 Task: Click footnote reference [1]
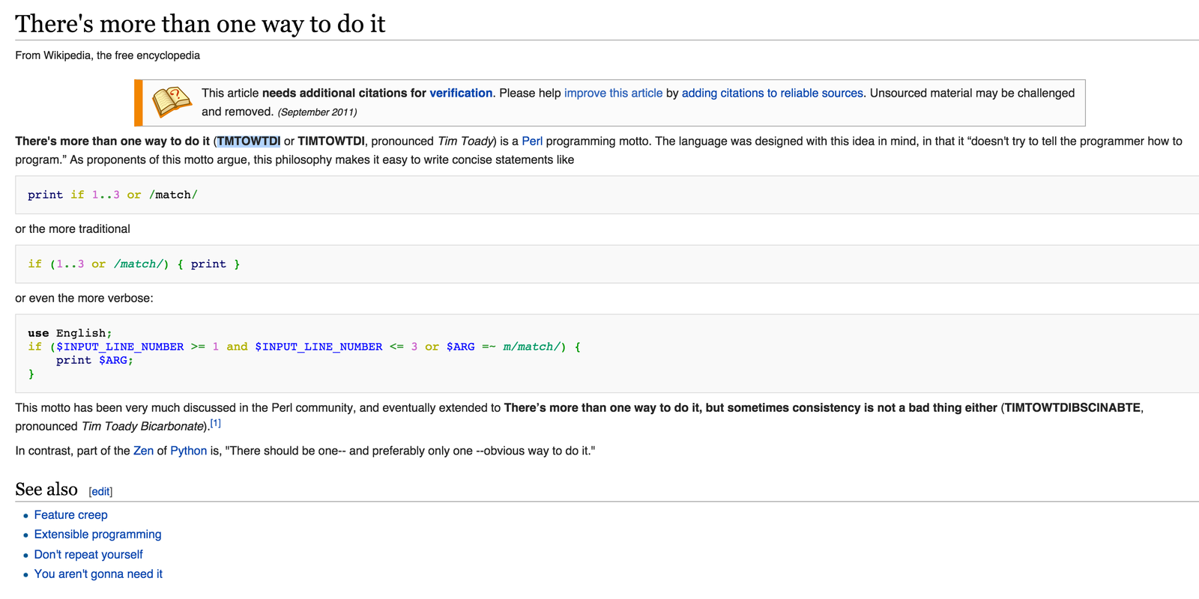(215, 423)
